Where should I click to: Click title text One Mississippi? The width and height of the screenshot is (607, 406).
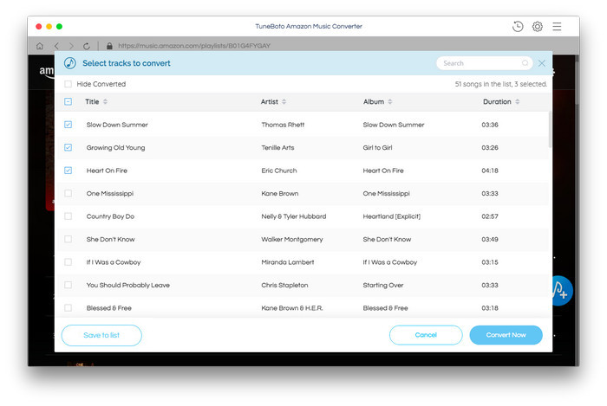pos(110,193)
